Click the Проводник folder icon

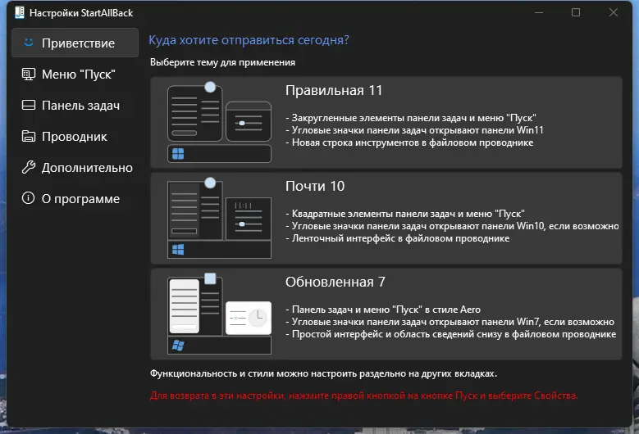click(x=28, y=136)
